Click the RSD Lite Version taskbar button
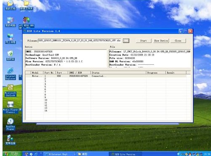This screenshot has width=211, height=156. (x=125, y=154)
